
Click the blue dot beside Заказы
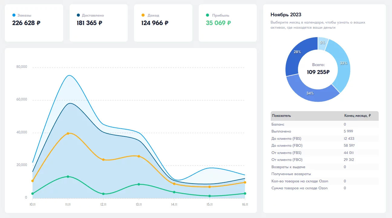(x=14, y=15)
